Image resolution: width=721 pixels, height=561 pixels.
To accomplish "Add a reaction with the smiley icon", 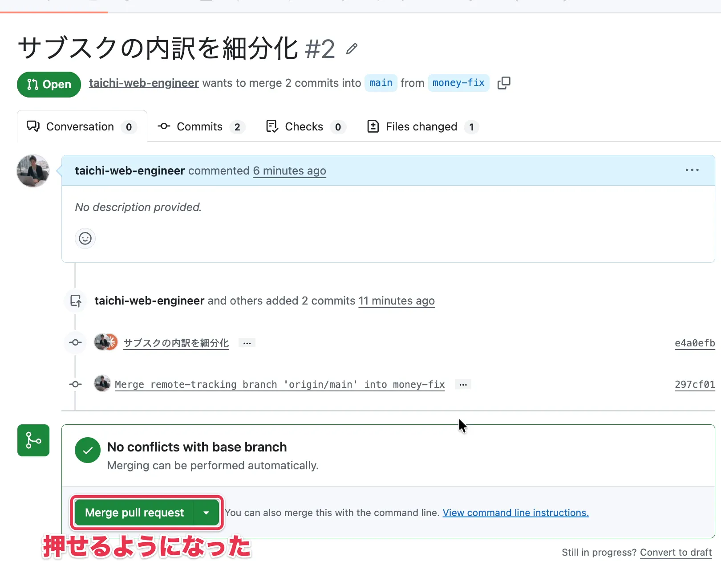I will (85, 238).
